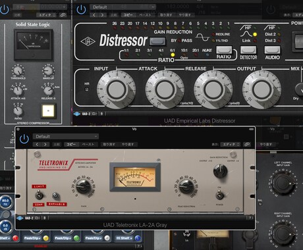This screenshot has height=250, width=303.
Task: Click 取り消す (Undo) in Distressor window
Action: pyautogui.click(x=166, y=15)
